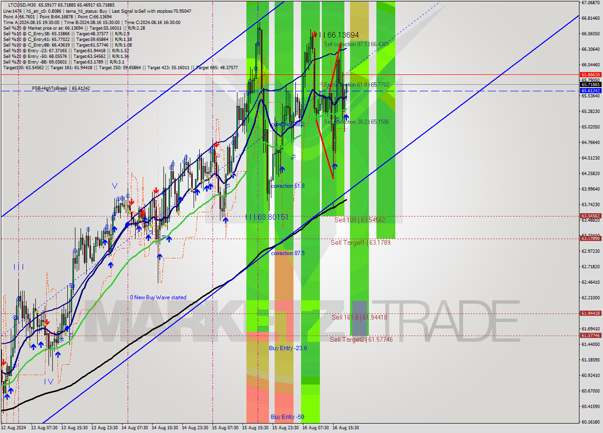Click the 'FSB-HighToBreak | 65.61242' label
Screen dimensions: 603x433
click(x=61, y=88)
